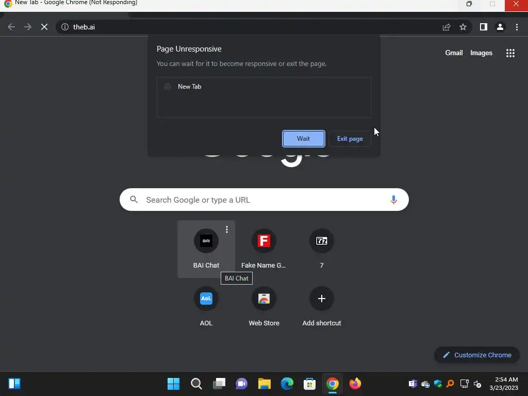This screenshot has height=396, width=528.
Task: Open more actions for BAI Chat shortcut
Action: [x=227, y=229]
